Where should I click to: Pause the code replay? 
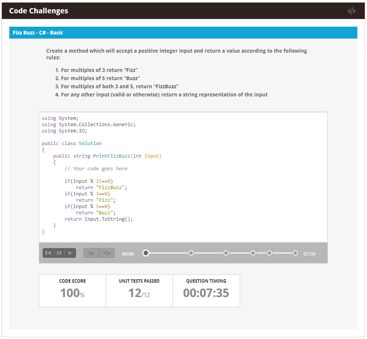click(59, 253)
